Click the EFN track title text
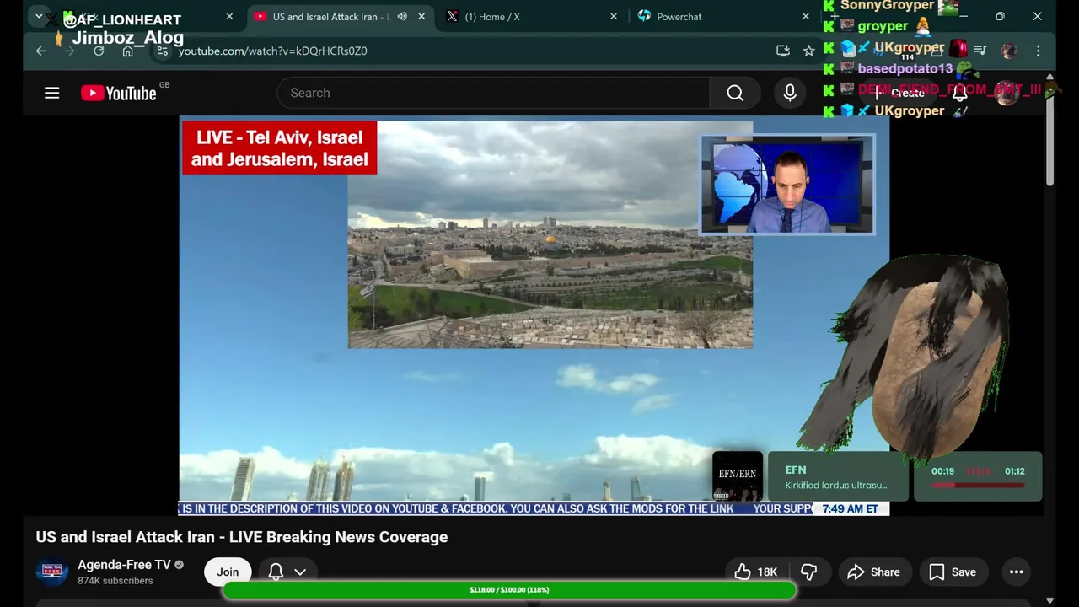 tap(796, 470)
